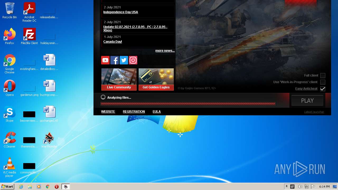
Task: Click the Latest launcher link
Action: [314, 112]
